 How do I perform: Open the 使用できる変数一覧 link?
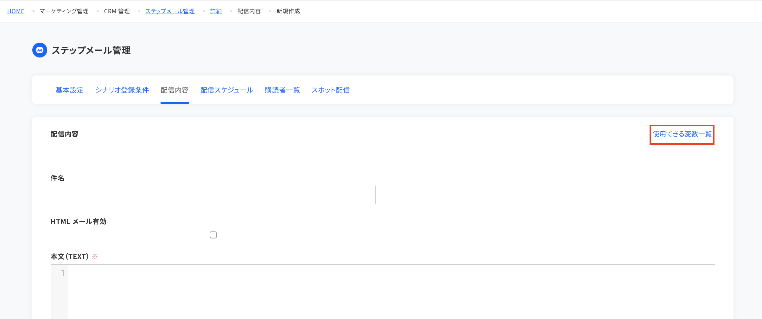click(682, 134)
